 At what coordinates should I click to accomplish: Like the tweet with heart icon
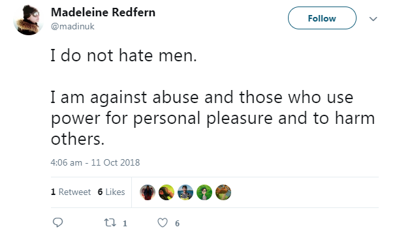coord(163,223)
